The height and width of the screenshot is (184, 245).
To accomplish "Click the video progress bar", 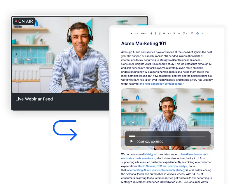I will click(x=166, y=136).
